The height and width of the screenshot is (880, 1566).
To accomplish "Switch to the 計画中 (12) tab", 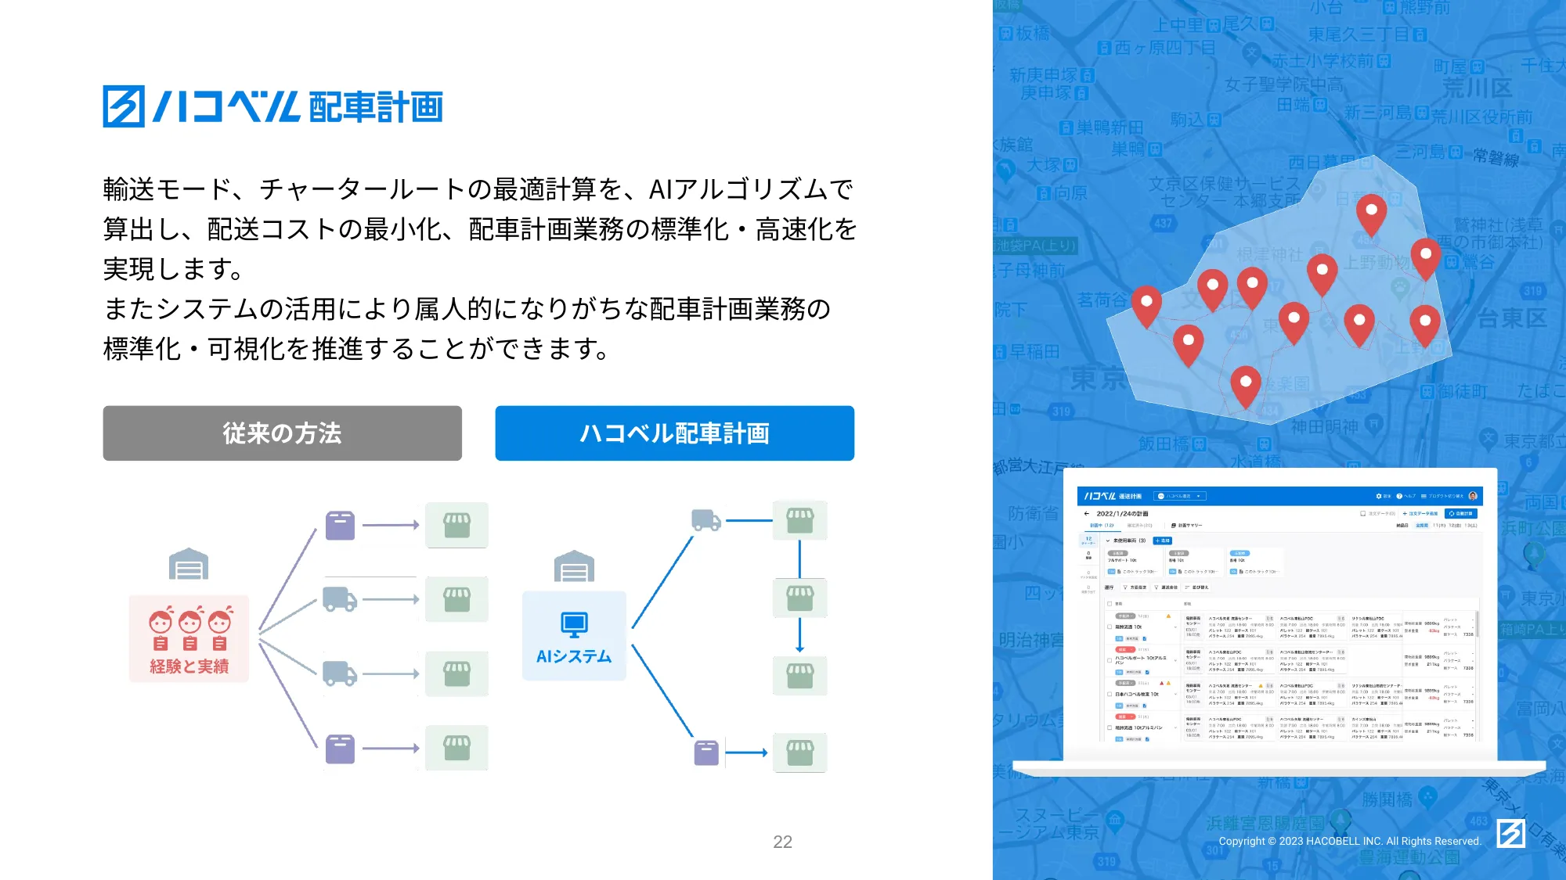I will coord(1101,526).
